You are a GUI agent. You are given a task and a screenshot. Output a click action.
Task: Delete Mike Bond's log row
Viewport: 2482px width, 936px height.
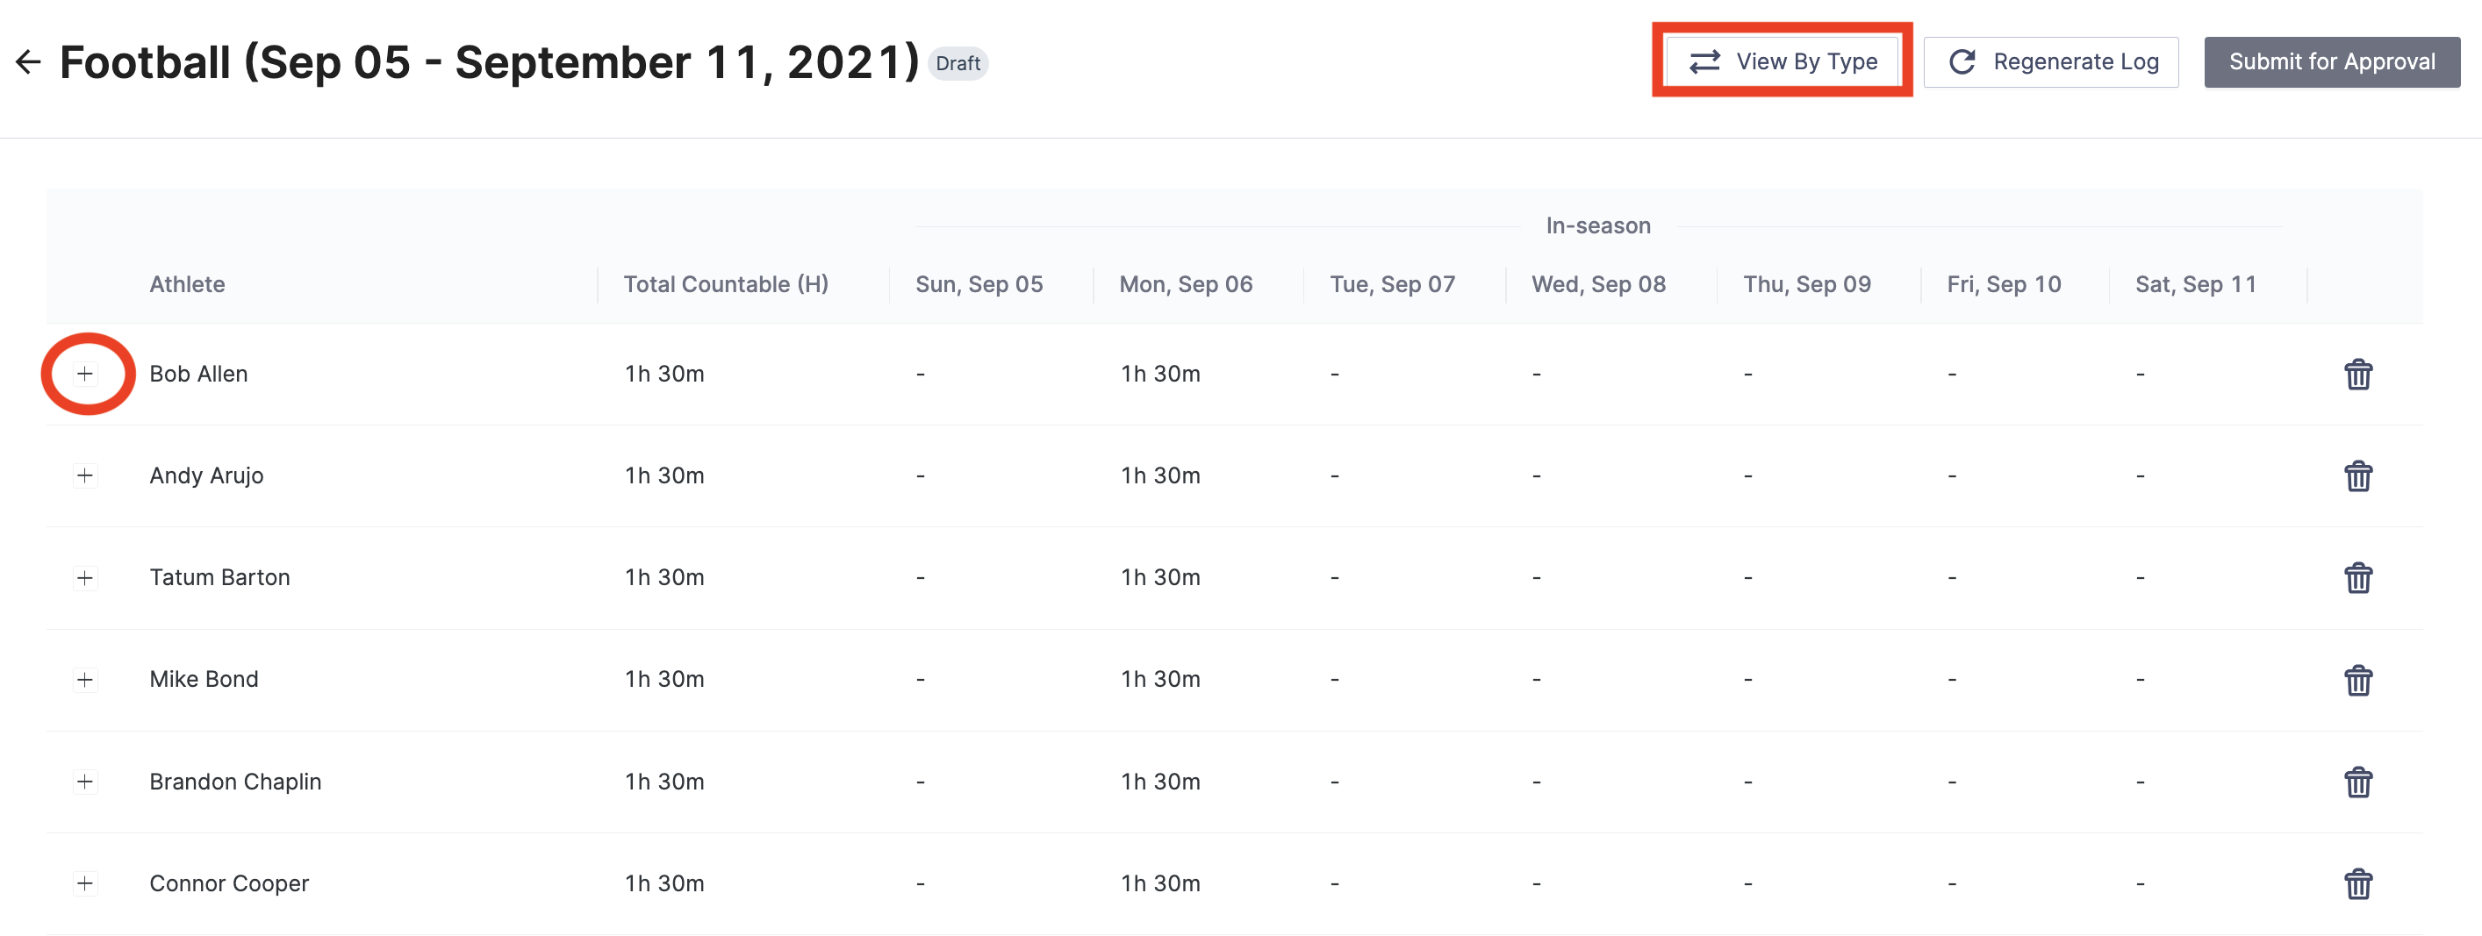[2358, 680]
